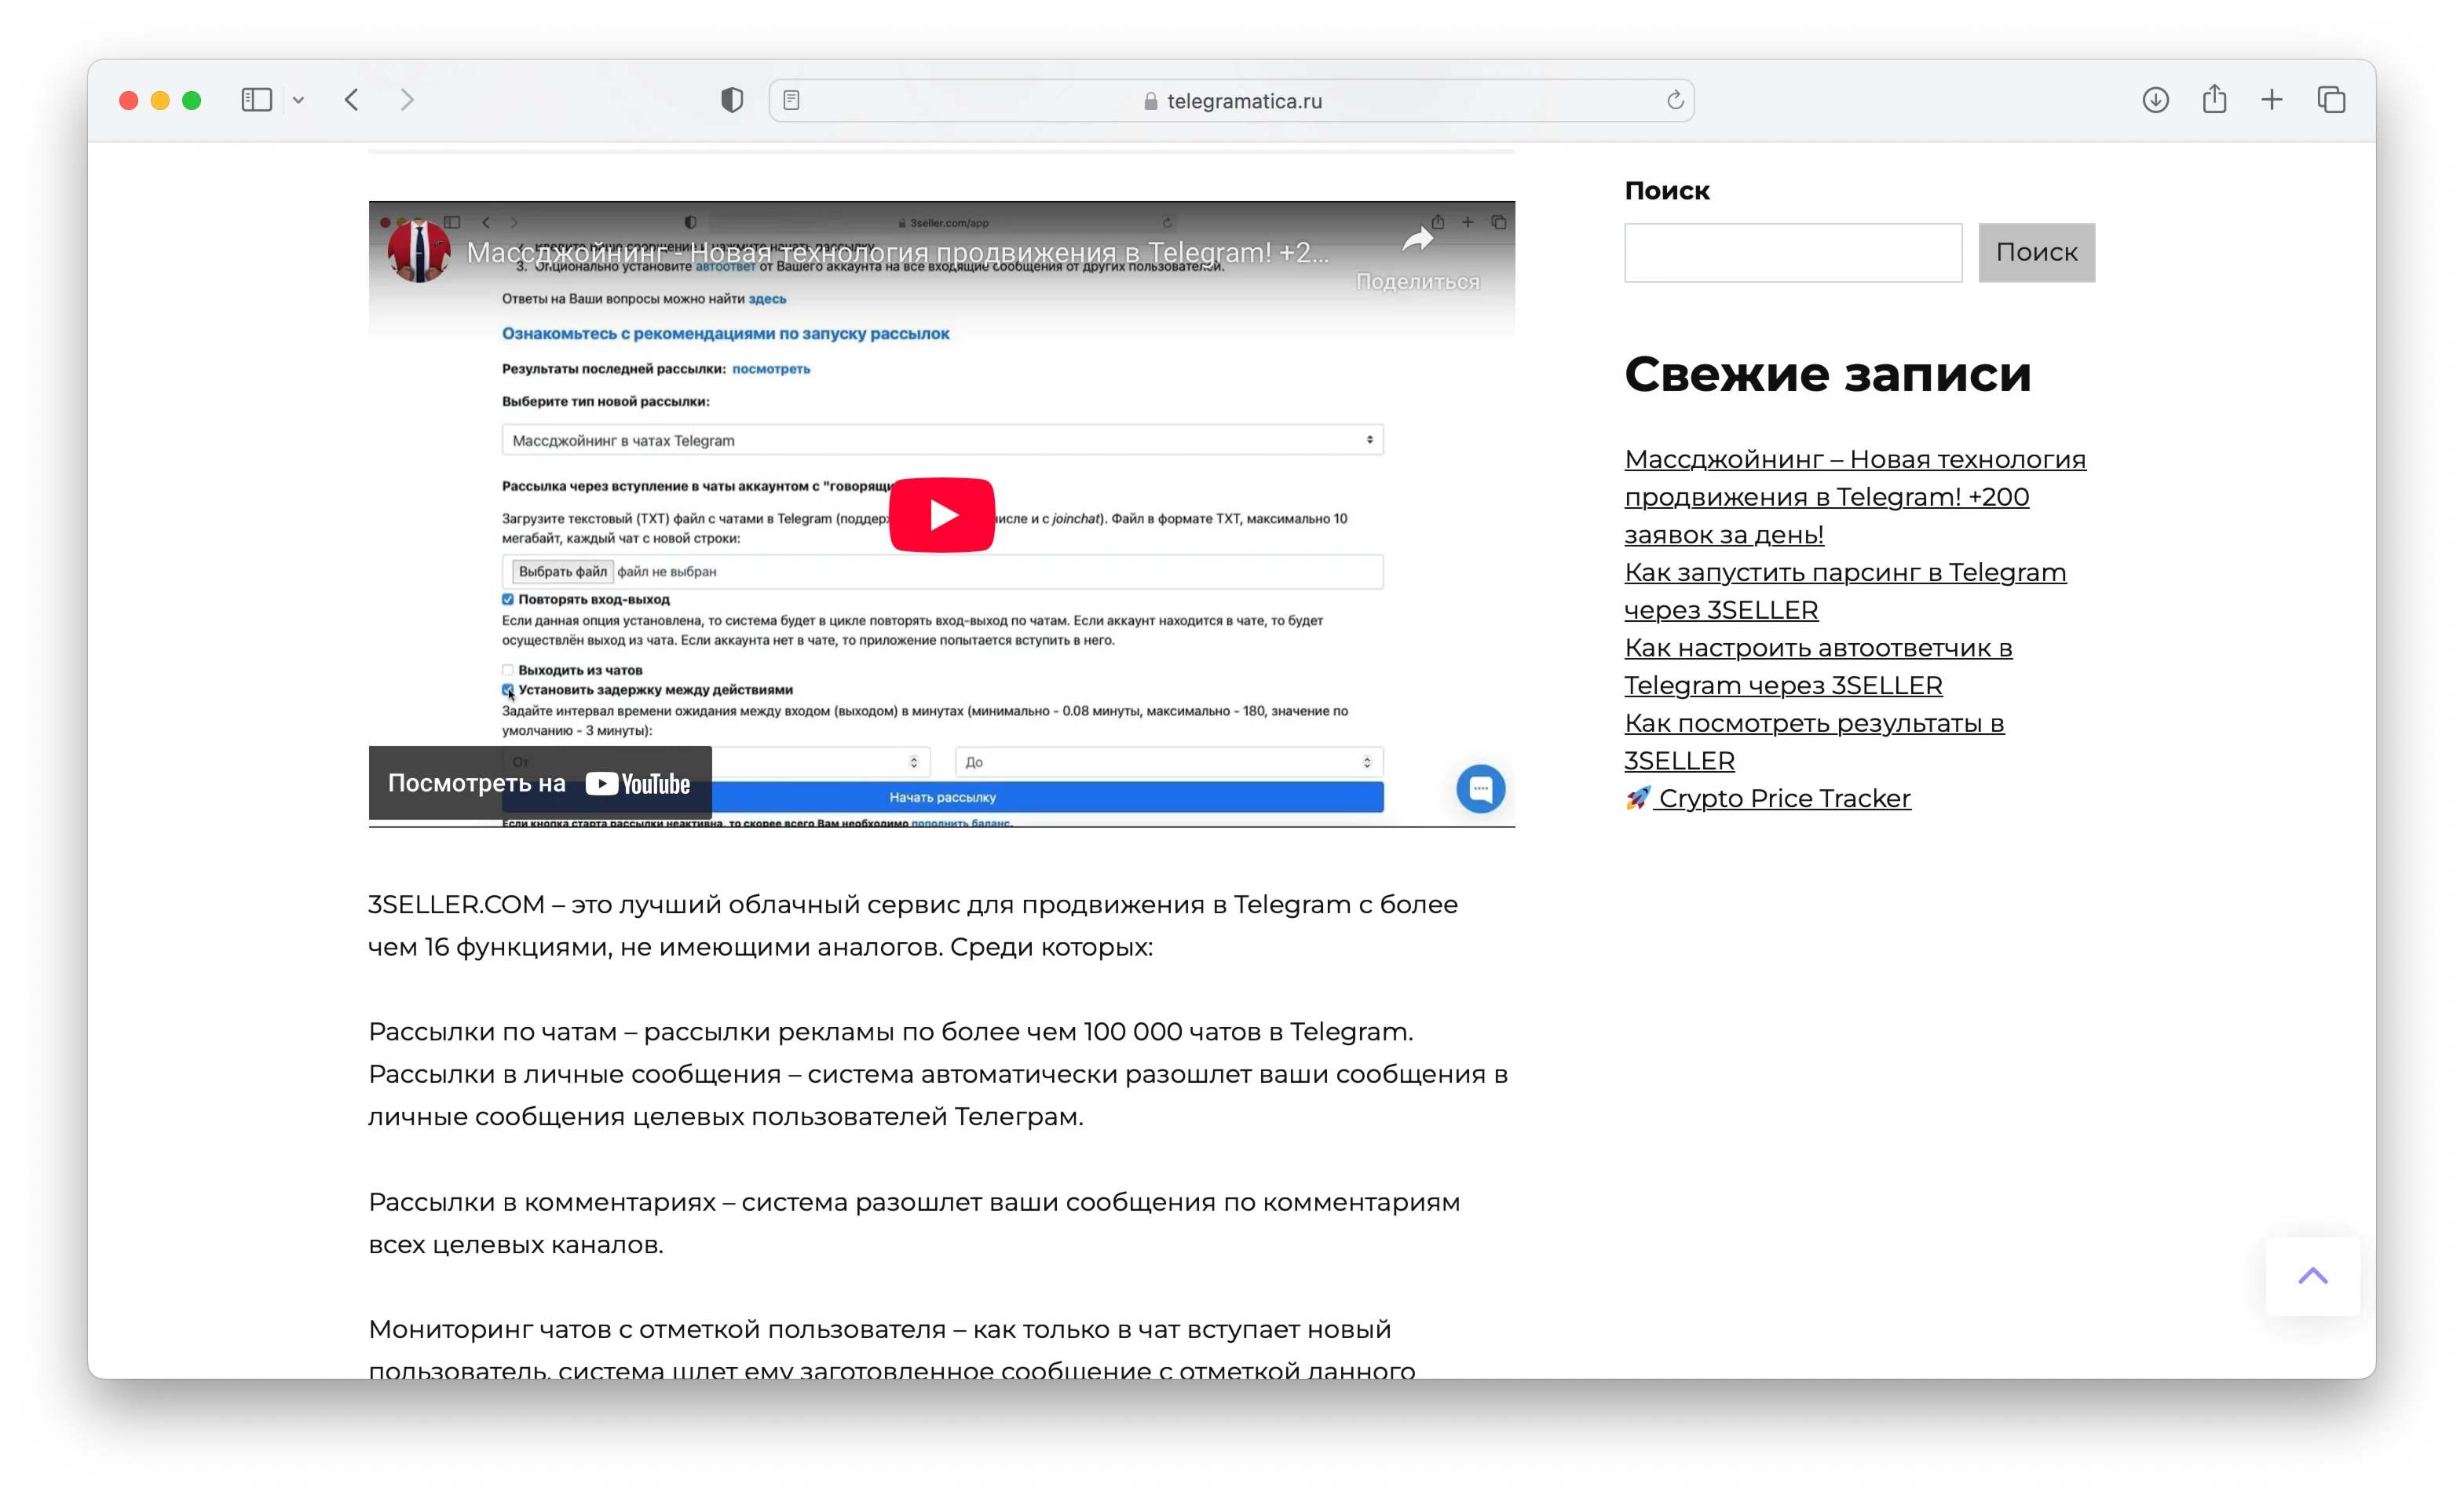Click the green fullscreen window button
Screen dimensions: 2464x1495
pyautogui.click(x=192, y=100)
